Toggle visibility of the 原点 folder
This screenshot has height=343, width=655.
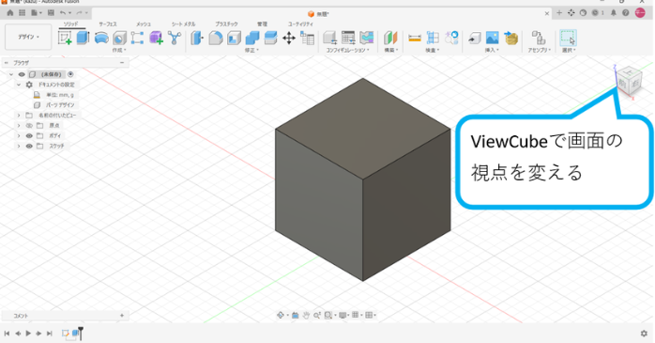click(x=29, y=126)
